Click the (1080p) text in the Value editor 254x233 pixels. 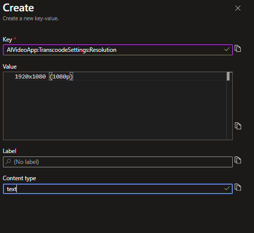point(61,77)
